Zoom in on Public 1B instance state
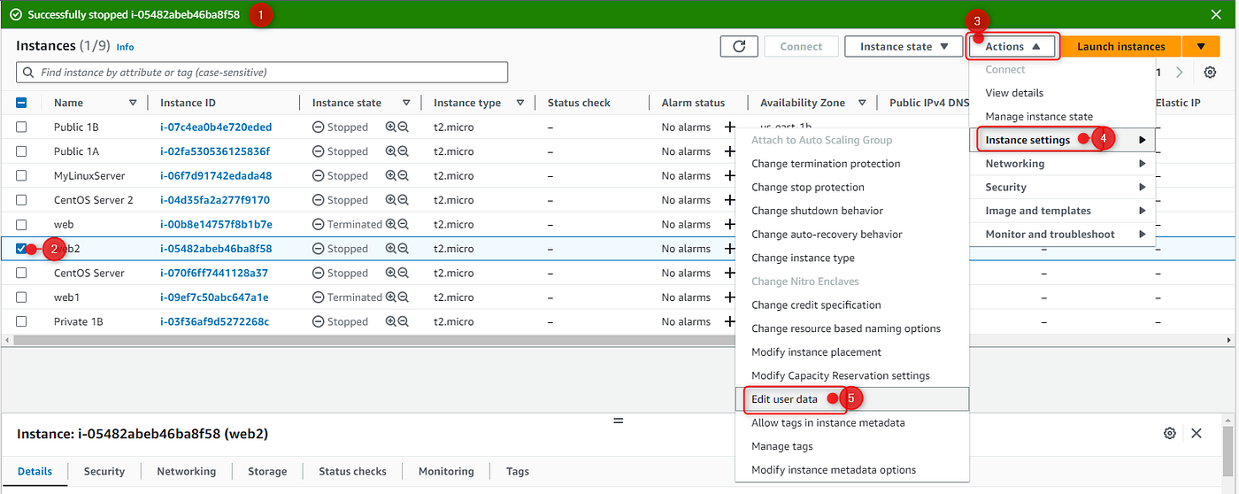Image resolution: width=1239 pixels, height=494 pixels. click(390, 127)
